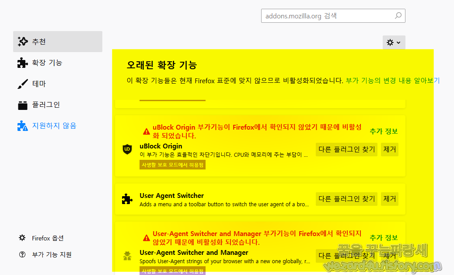The height and width of the screenshot is (275, 454).
Task: Click 제거 to remove User Agent Switcher
Action: (389, 199)
